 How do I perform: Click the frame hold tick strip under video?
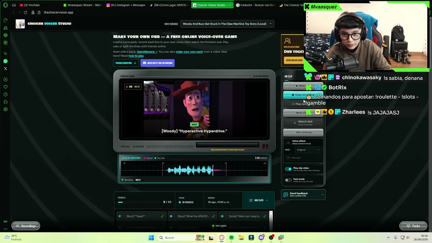click(x=170, y=146)
